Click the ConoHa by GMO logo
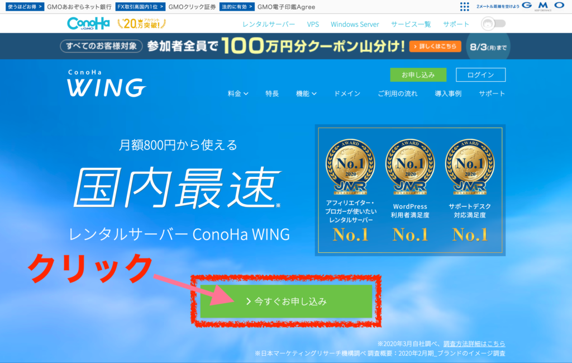This screenshot has height=363, width=572. point(88,23)
